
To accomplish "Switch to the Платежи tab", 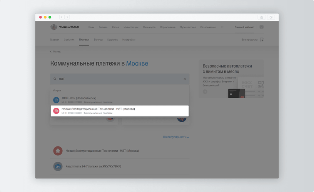I will click(84, 40).
